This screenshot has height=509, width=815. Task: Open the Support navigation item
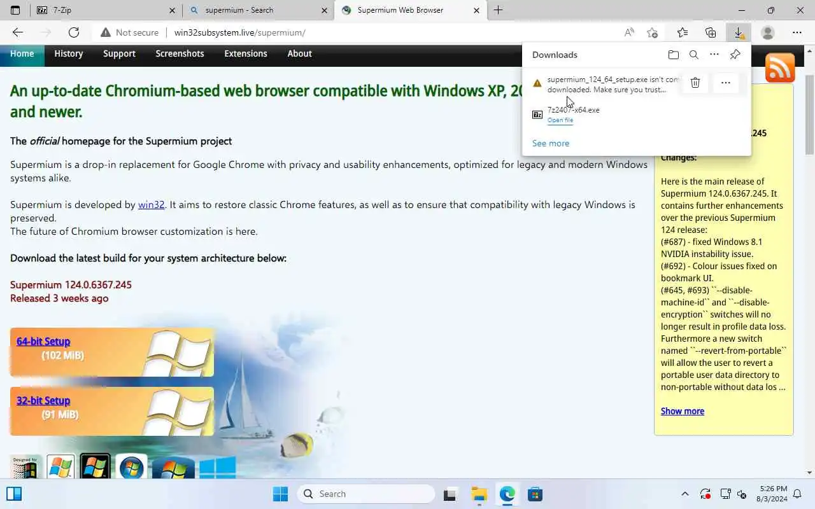tap(119, 54)
